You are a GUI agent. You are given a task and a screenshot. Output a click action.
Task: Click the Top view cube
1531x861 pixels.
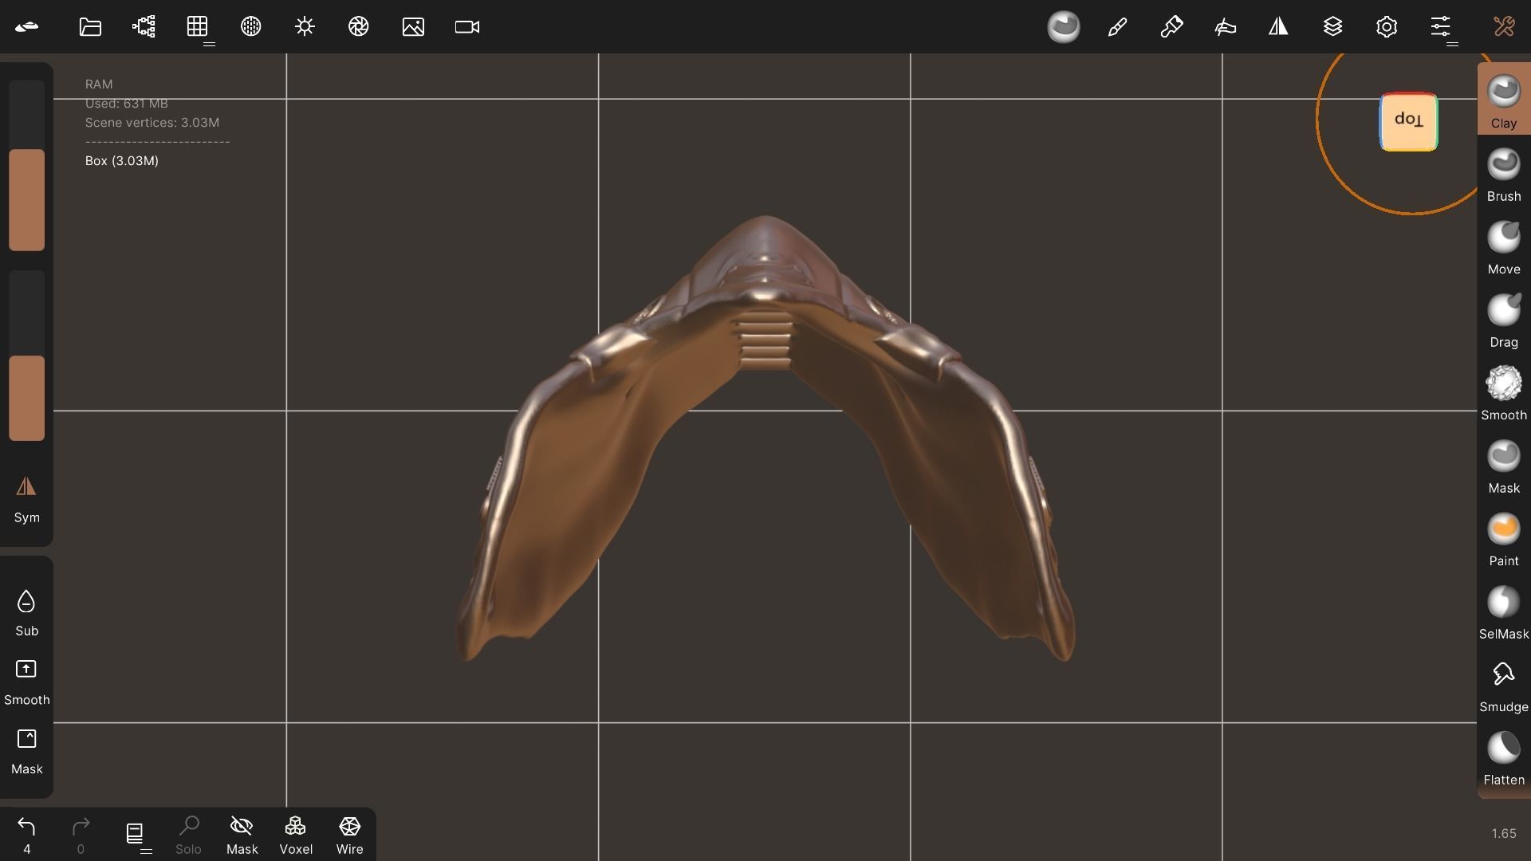[x=1409, y=121]
